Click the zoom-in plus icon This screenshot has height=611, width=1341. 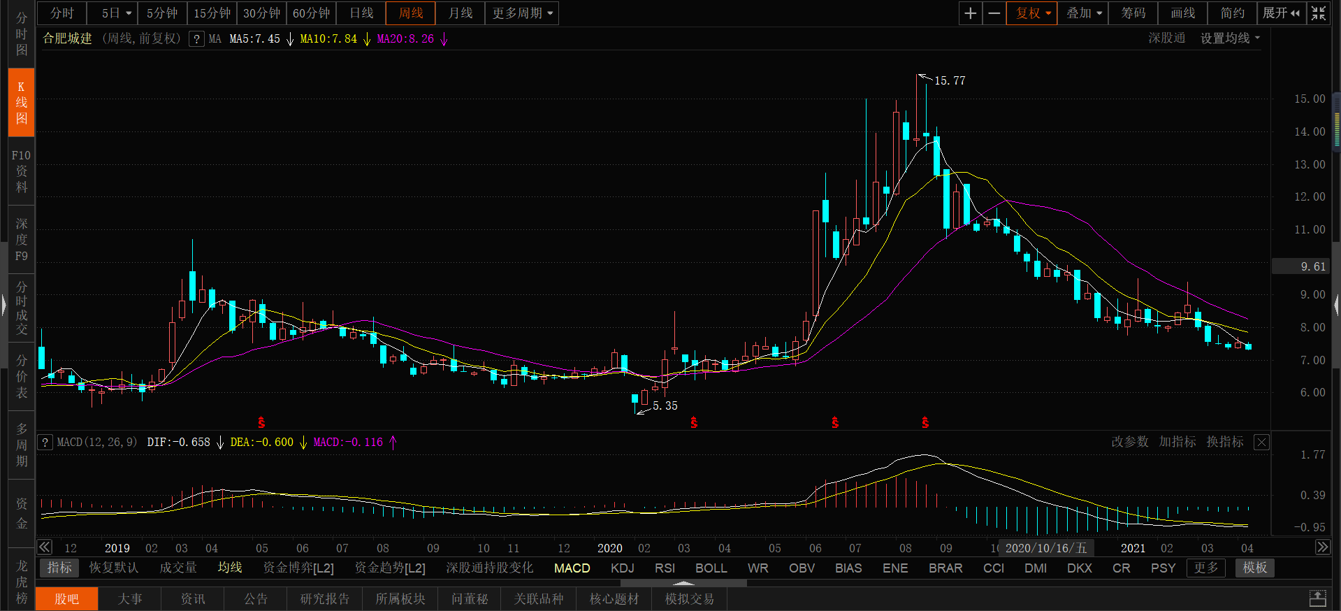[x=971, y=13]
